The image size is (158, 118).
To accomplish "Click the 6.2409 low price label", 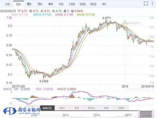I will (x=44, y=81).
